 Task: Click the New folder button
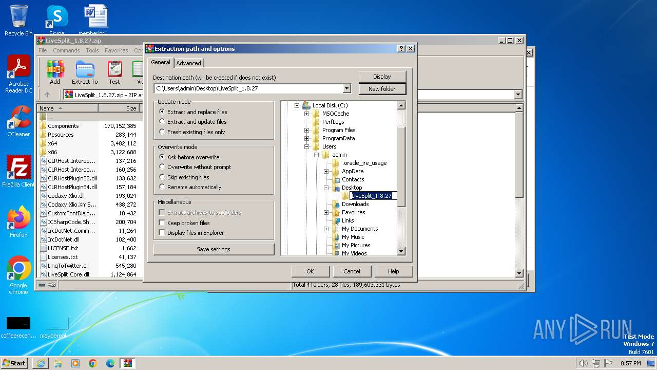click(x=382, y=89)
